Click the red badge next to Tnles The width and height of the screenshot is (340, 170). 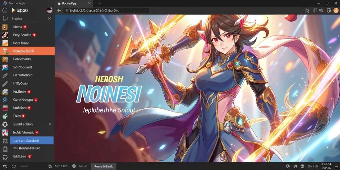[24, 116]
